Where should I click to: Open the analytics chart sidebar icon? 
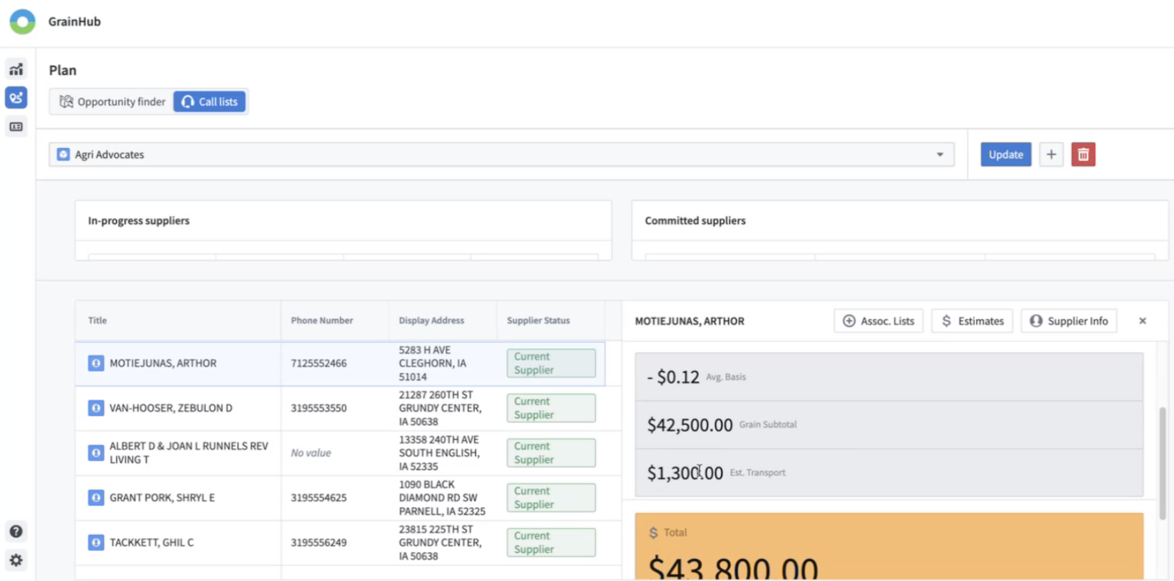click(x=16, y=69)
